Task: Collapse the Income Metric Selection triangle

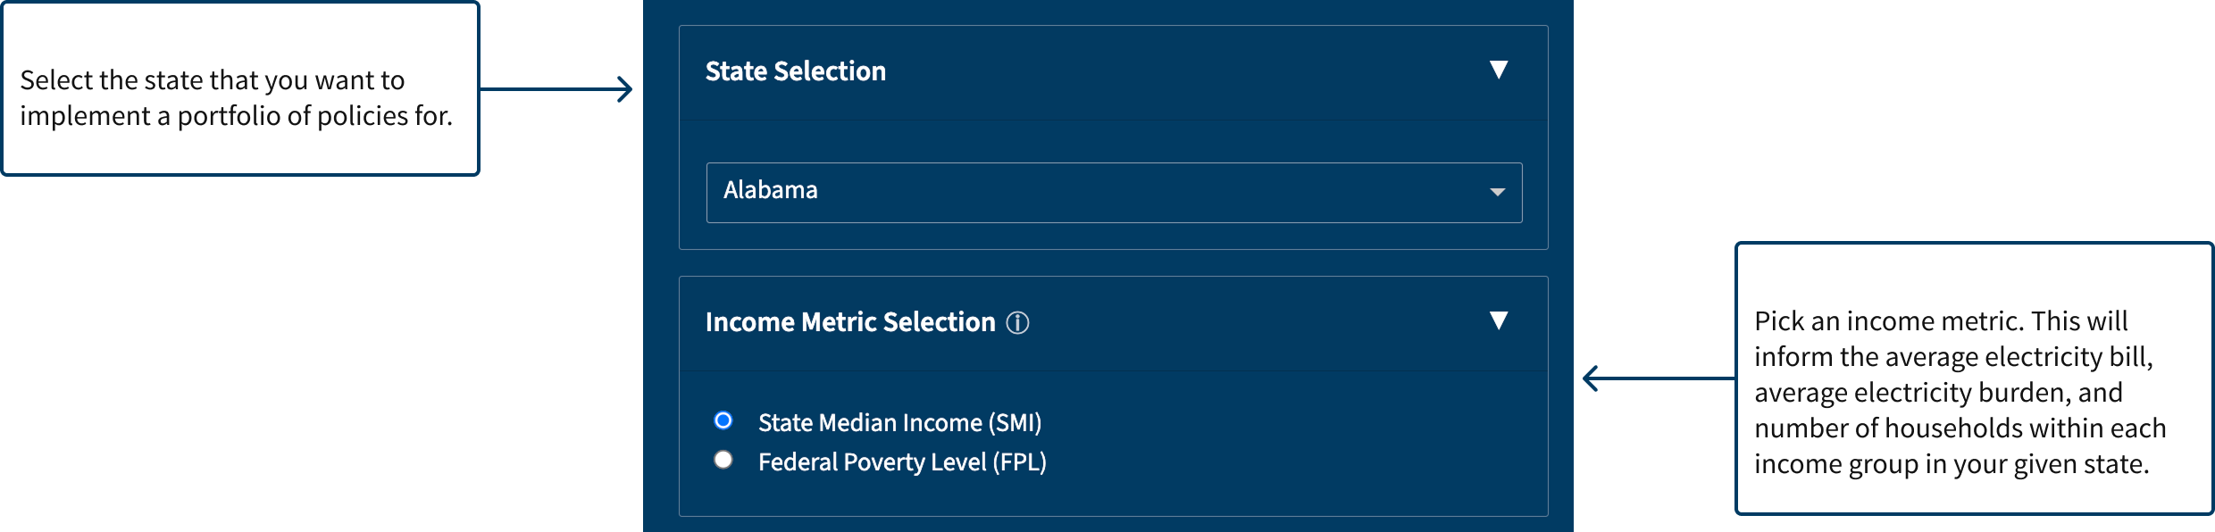Action: 1499,320
